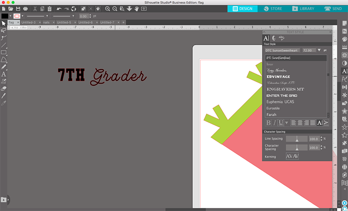Open the Glyphs tab in the Text Style panel
Image resolution: width=348 pixels, height=211 pixels.
[274, 38]
